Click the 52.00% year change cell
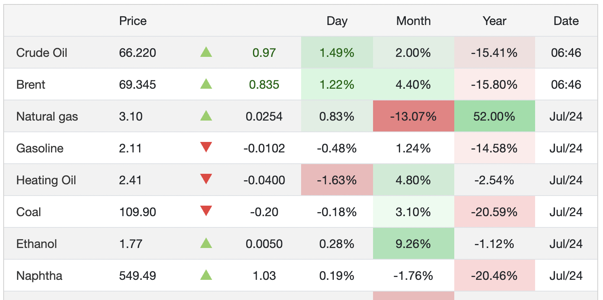This screenshot has width=603, height=300. [495, 116]
